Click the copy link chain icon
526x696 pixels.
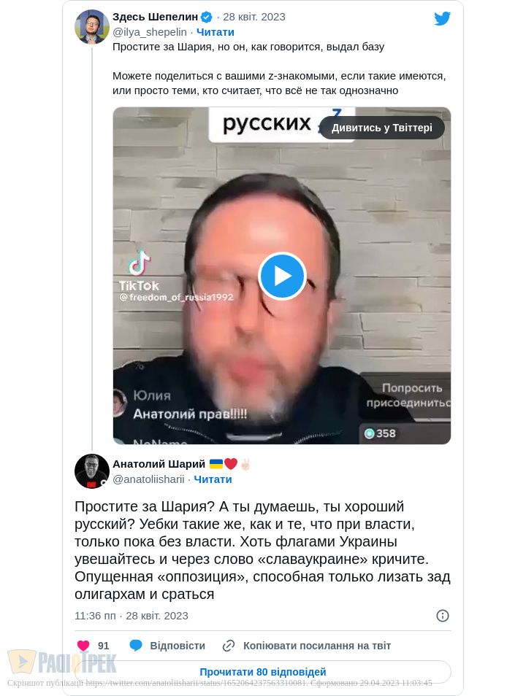(x=229, y=646)
